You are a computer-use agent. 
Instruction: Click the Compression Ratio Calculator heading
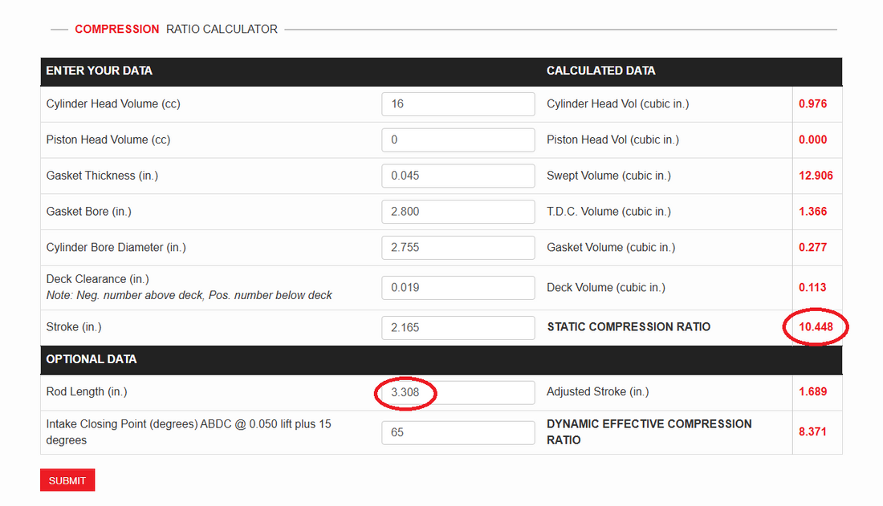(x=176, y=30)
